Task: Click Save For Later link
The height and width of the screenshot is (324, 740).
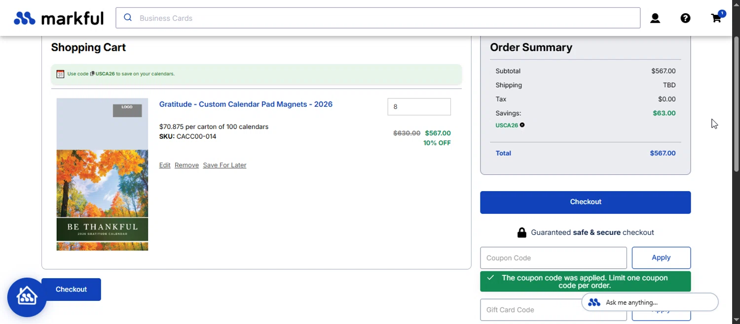Action: [224, 165]
